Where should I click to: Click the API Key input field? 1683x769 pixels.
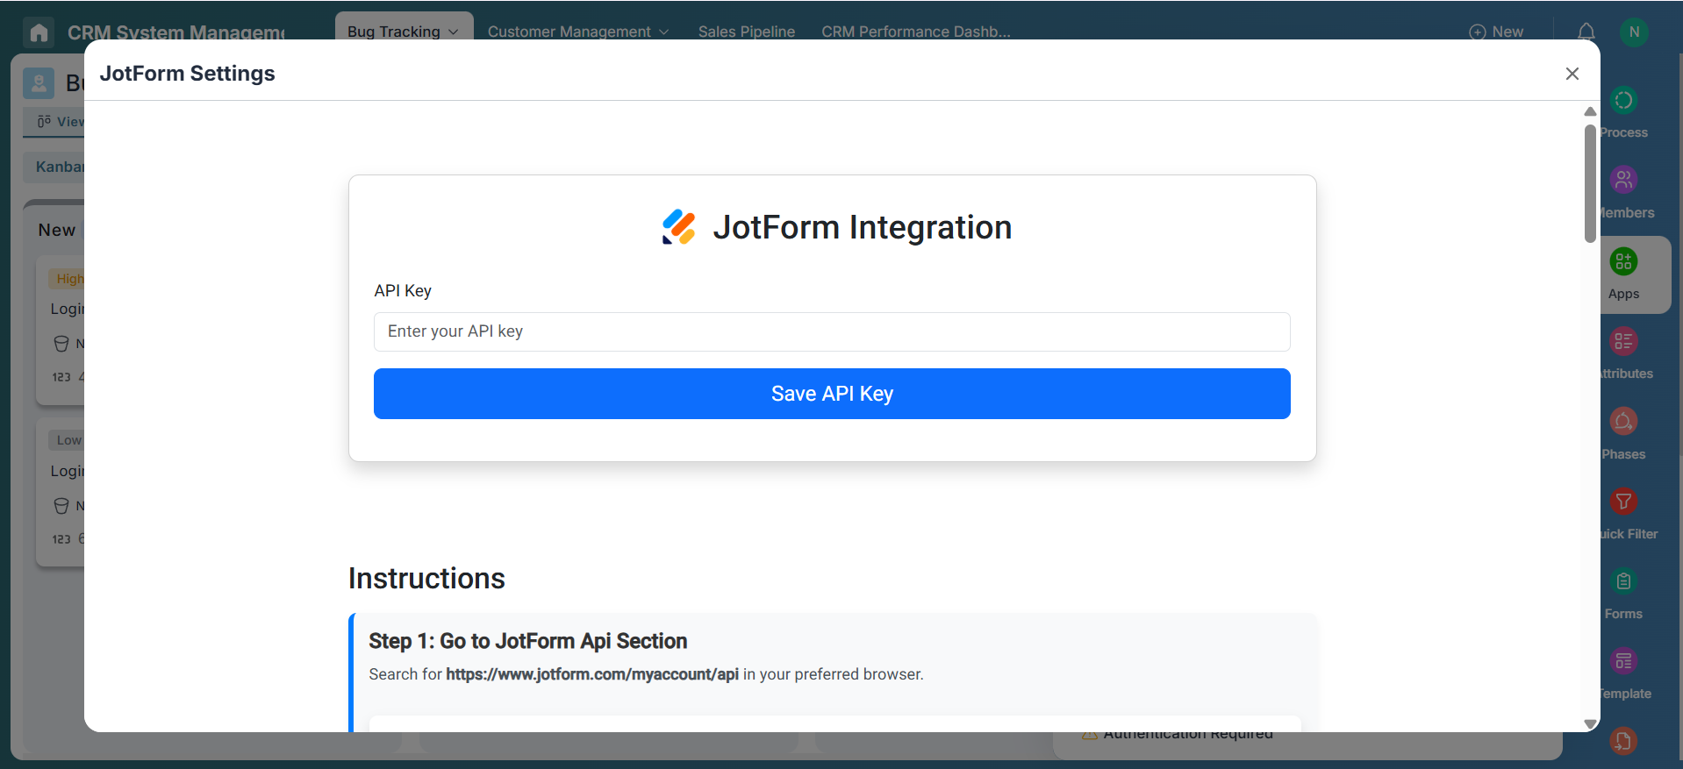[x=832, y=331]
